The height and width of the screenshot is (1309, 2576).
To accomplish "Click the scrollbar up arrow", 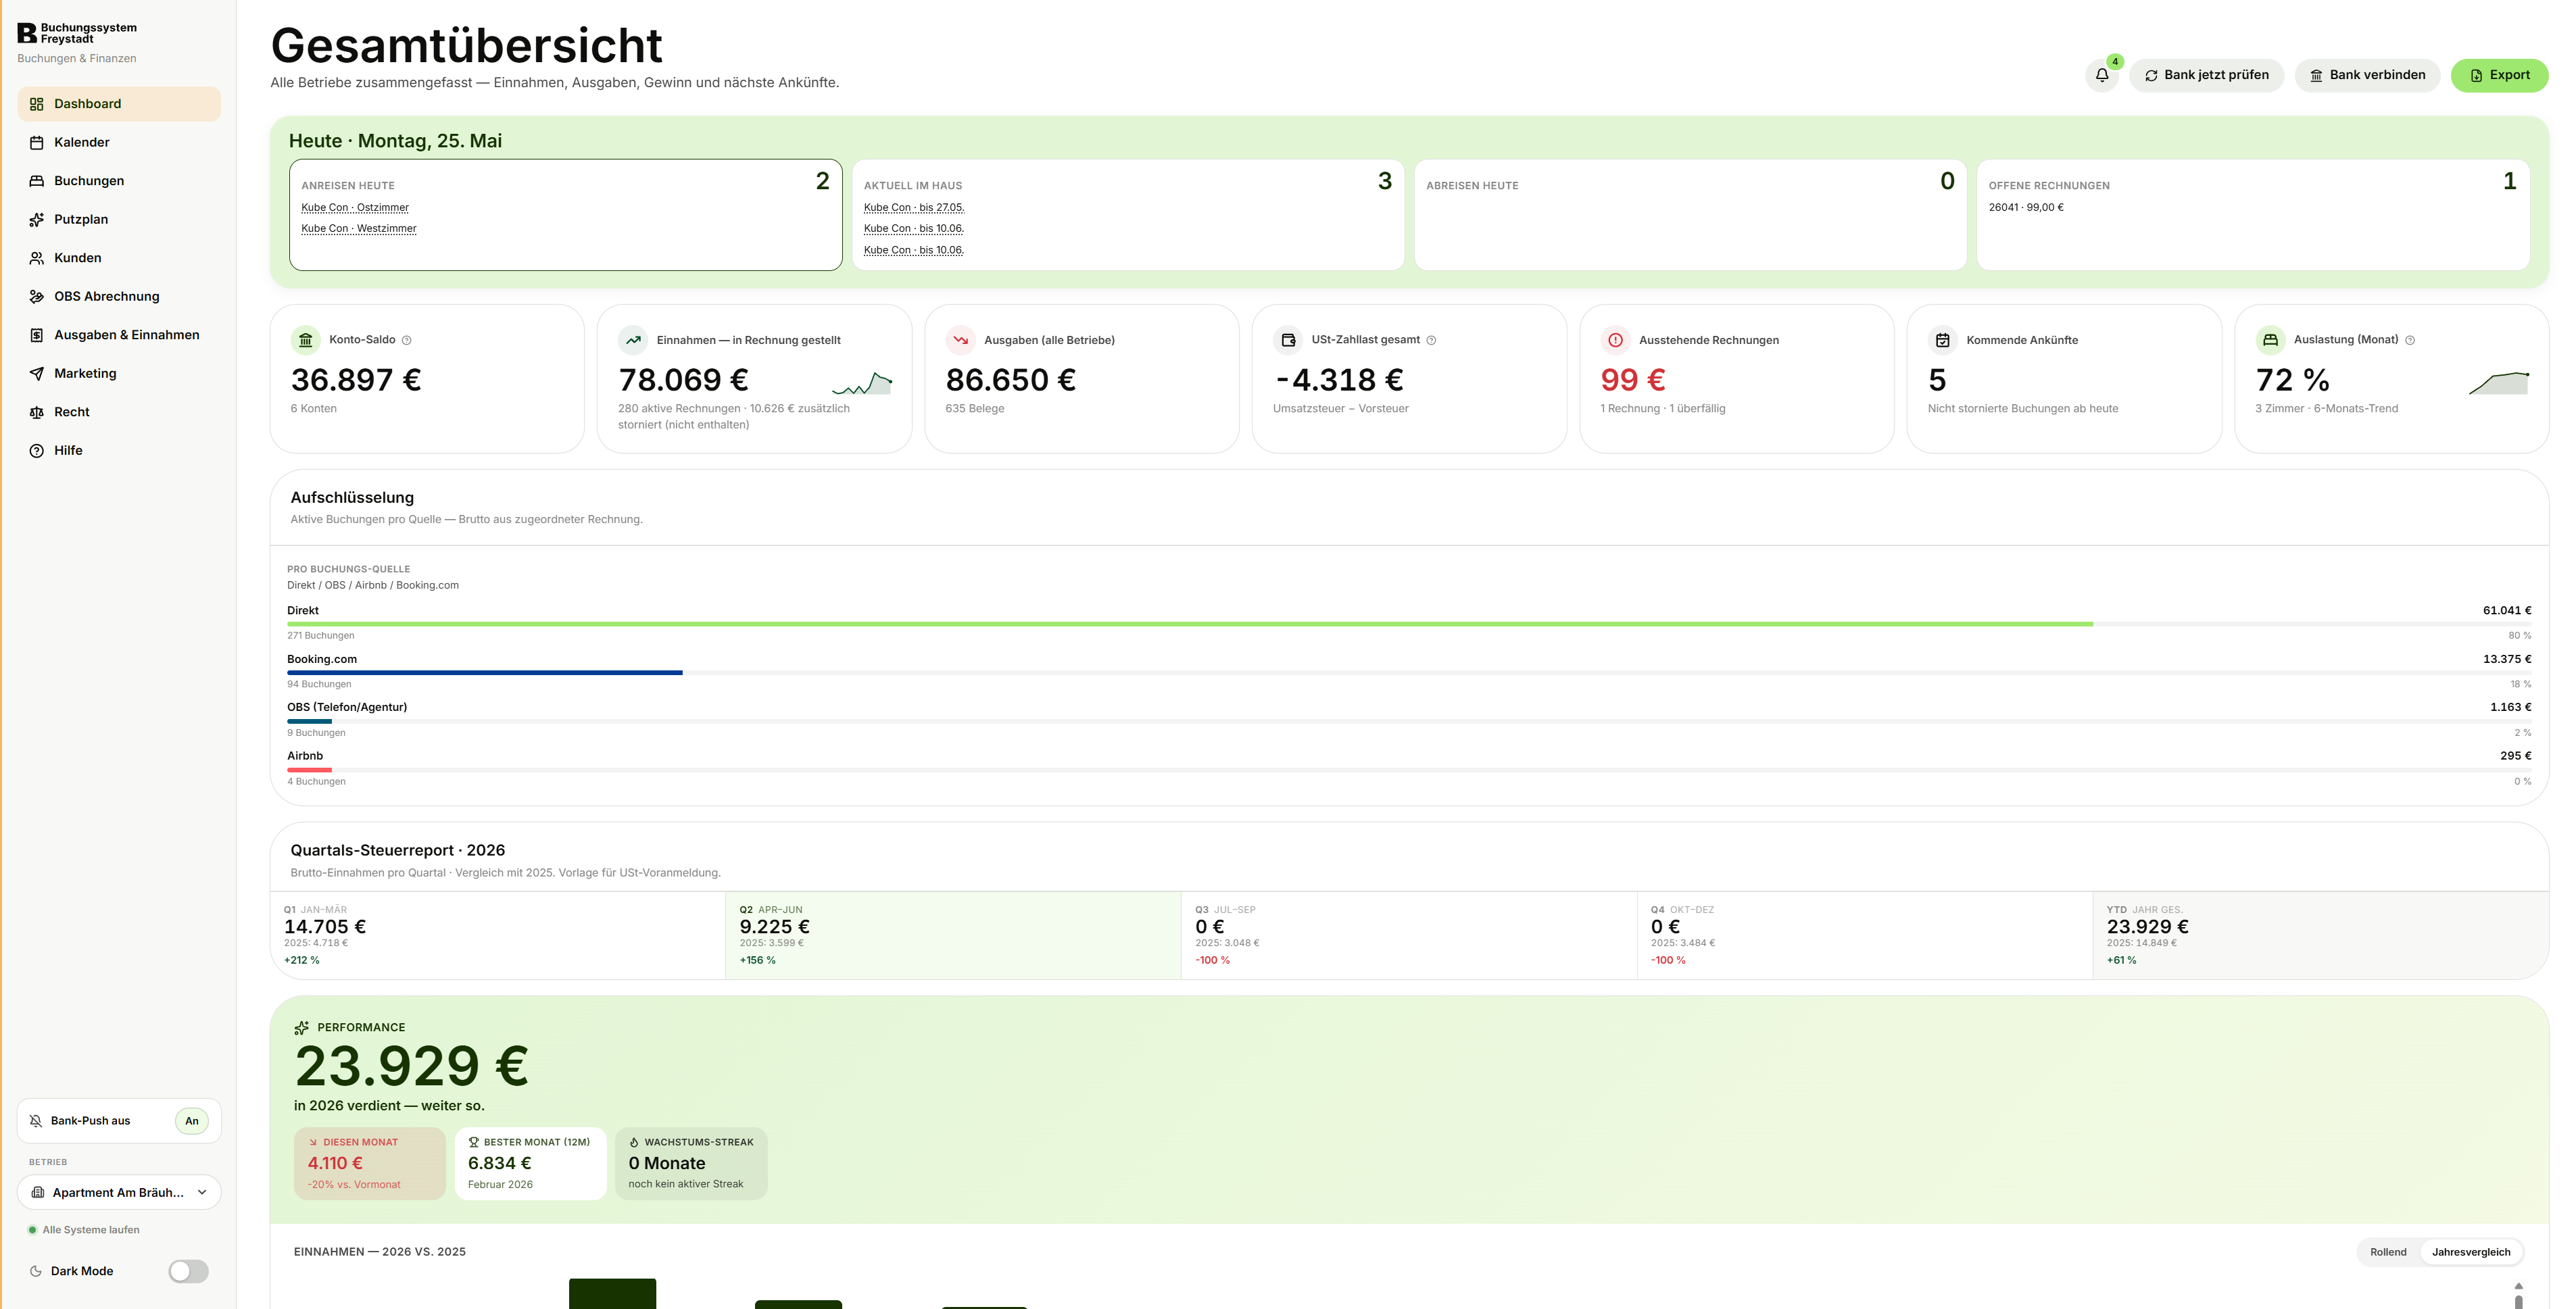I will coord(2518,1286).
